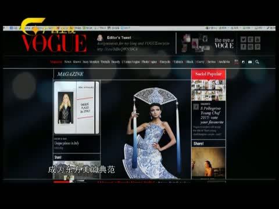Open the News nav item
279x209 pixels.
point(67,62)
